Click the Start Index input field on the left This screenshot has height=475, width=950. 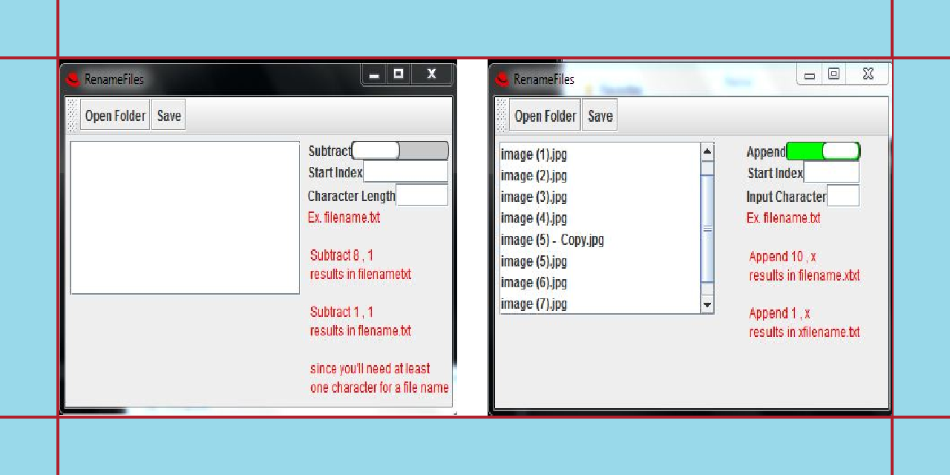tap(405, 171)
